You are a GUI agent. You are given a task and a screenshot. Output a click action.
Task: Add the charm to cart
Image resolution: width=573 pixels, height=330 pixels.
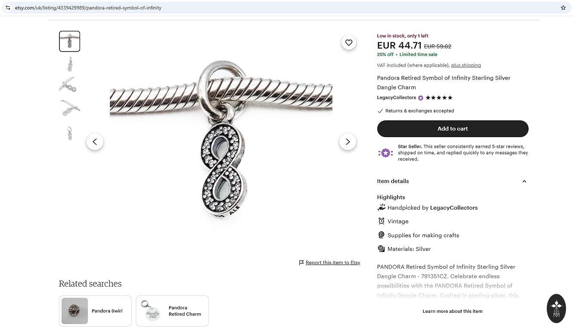coord(453,128)
